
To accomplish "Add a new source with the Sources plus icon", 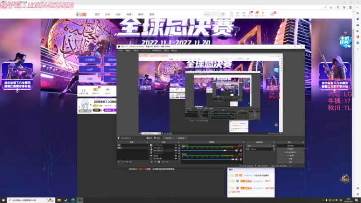I will 152,162.
